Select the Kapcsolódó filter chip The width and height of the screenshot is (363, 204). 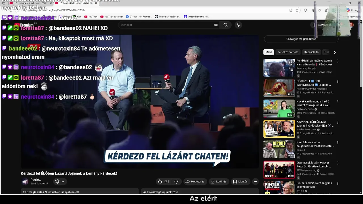click(x=311, y=52)
